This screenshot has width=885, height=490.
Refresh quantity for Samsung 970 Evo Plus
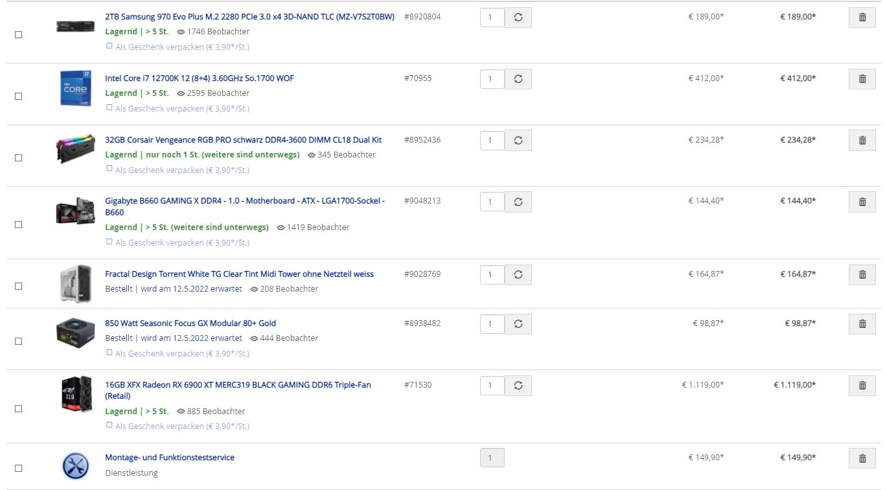pyautogui.click(x=518, y=17)
